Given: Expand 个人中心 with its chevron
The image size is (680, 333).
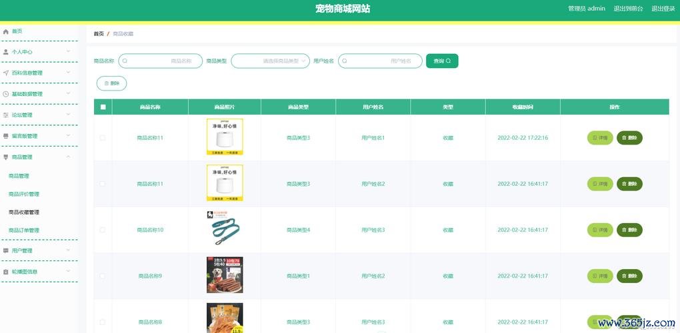Looking at the screenshot, I should [68, 51].
